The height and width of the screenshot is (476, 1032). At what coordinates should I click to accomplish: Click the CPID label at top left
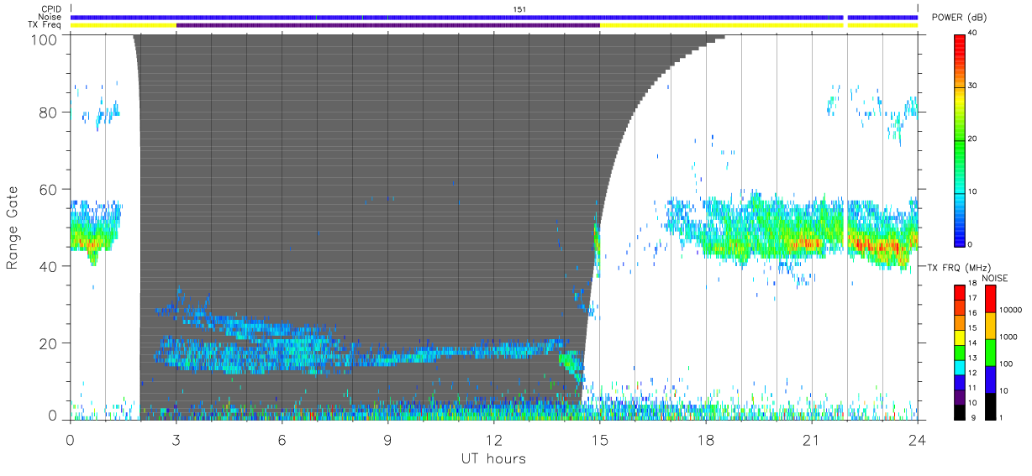(x=51, y=9)
